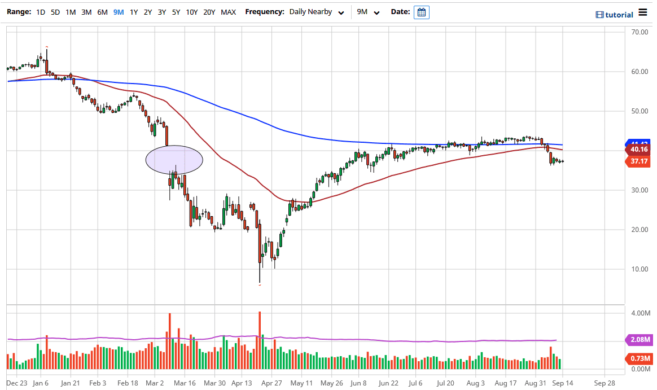
Task: Switch the range to 1D
Action: (40, 12)
